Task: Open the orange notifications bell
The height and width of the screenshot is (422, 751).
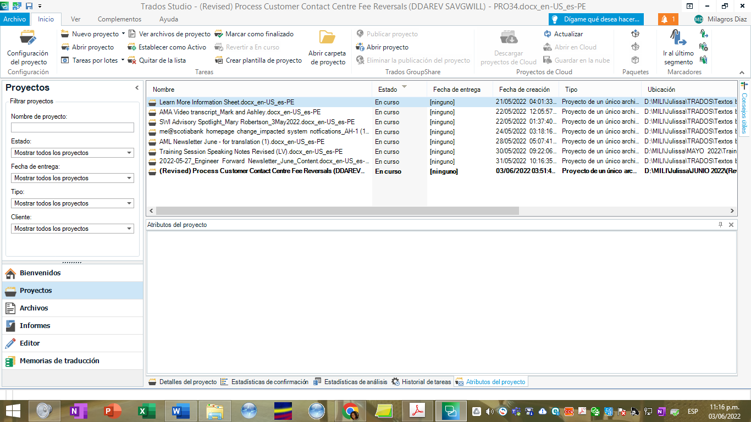Action: [668, 19]
